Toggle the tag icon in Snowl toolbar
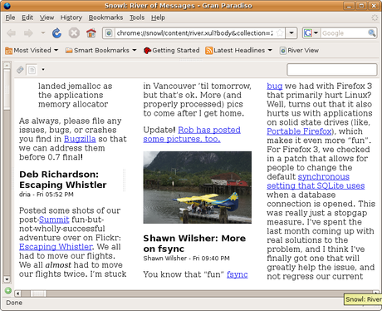 20,70
